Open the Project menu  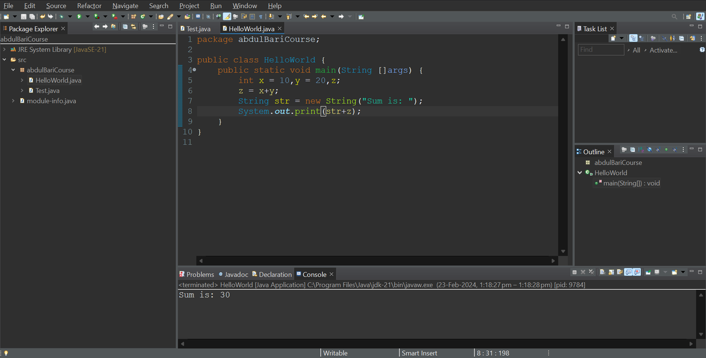tap(189, 6)
